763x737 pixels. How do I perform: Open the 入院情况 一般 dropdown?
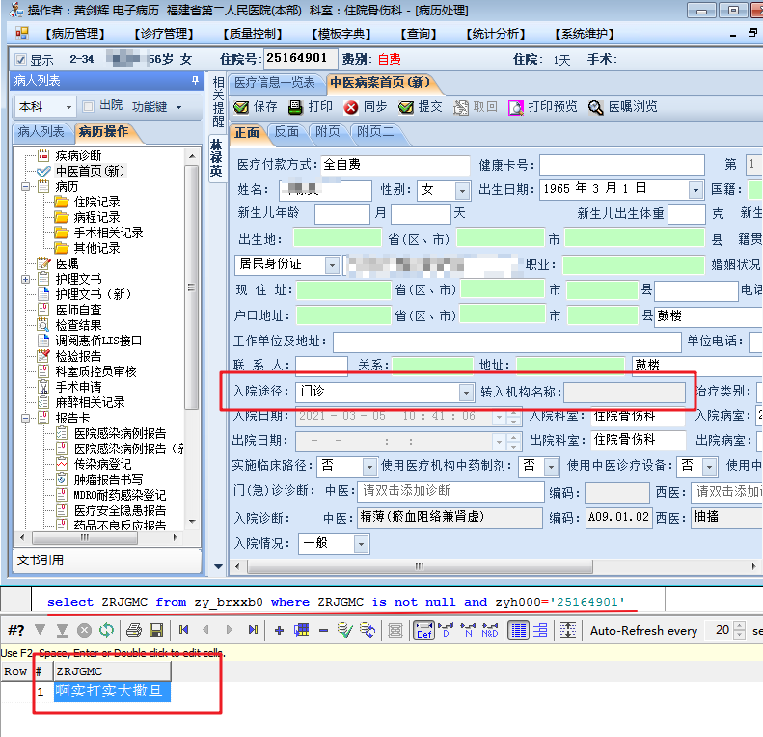tap(361, 544)
